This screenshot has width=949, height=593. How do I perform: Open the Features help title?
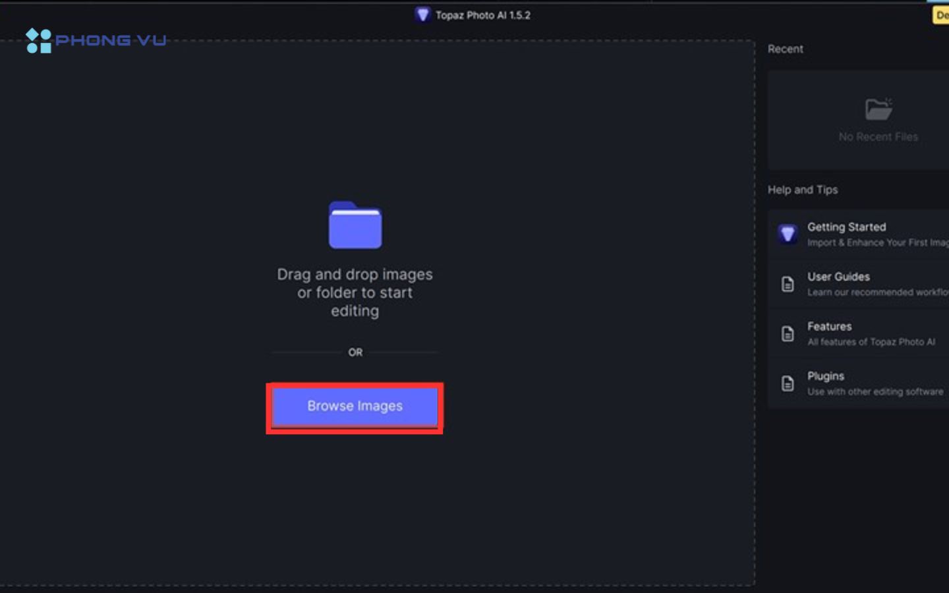tap(829, 326)
